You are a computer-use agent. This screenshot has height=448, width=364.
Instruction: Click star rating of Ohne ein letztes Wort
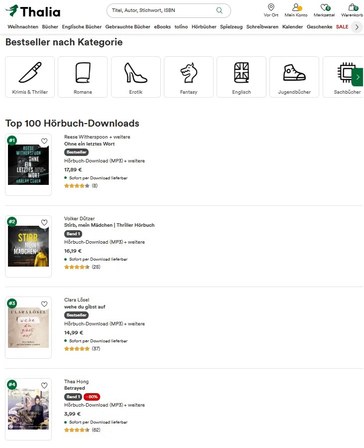77,186
